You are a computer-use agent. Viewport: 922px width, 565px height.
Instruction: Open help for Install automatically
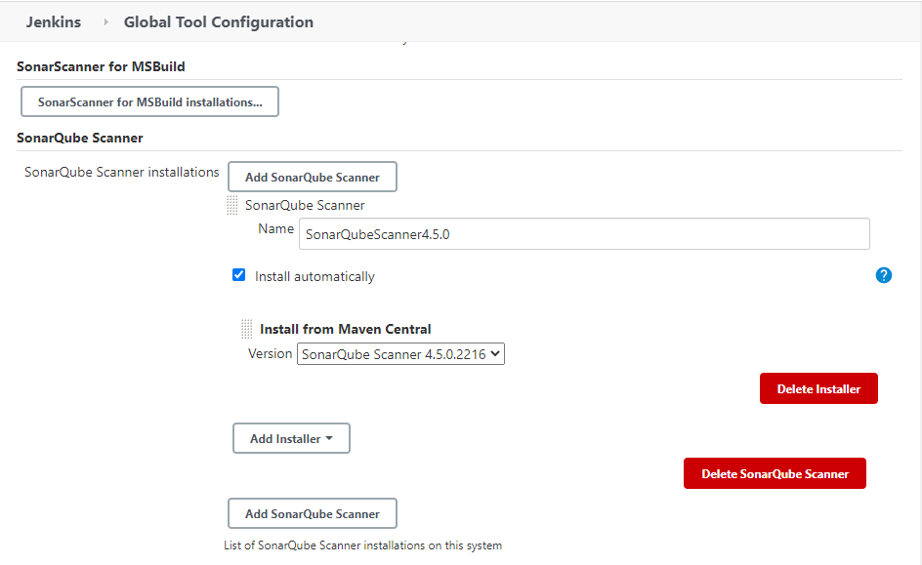(883, 275)
